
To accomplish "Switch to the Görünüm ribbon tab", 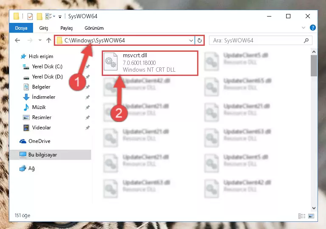I will coord(94,28).
